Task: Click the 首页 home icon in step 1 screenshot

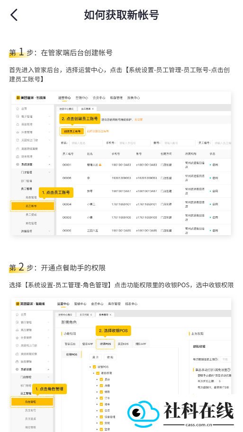Action: (18, 109)
